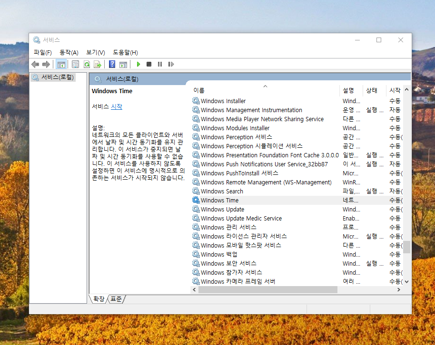Image resolution: width=435 pixels, height=345 pixels.
Task: Click the horizontal scrollbar left arrow
Action: 194,289
